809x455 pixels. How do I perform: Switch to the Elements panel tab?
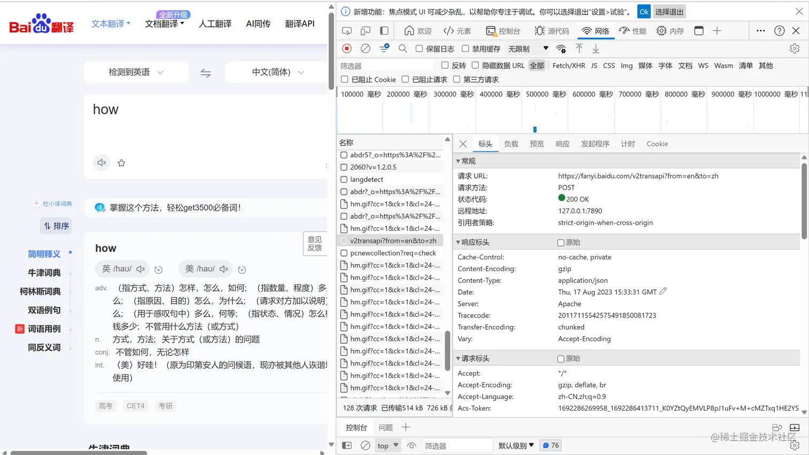pos(457,31)
